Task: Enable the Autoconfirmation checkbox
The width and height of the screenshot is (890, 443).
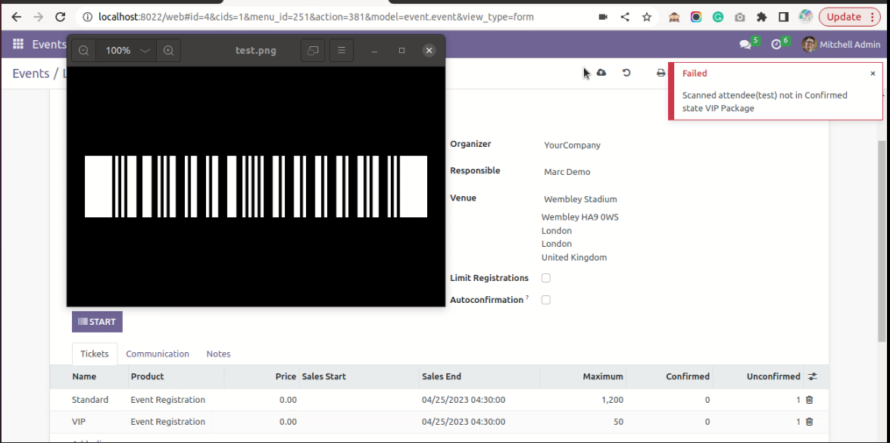Action: click(546, 300)
